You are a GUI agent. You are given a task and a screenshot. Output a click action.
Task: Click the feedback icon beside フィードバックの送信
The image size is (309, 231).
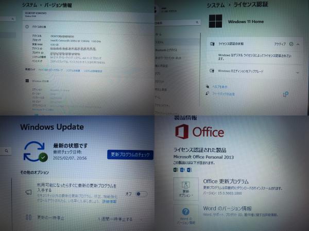pos(208,93)
